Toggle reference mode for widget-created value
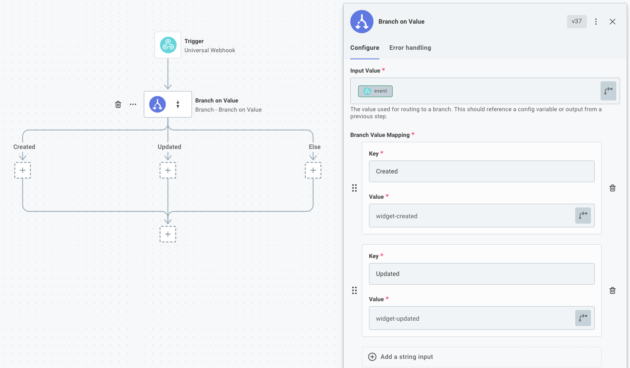 pyautogui.click(x=583, y=216)
